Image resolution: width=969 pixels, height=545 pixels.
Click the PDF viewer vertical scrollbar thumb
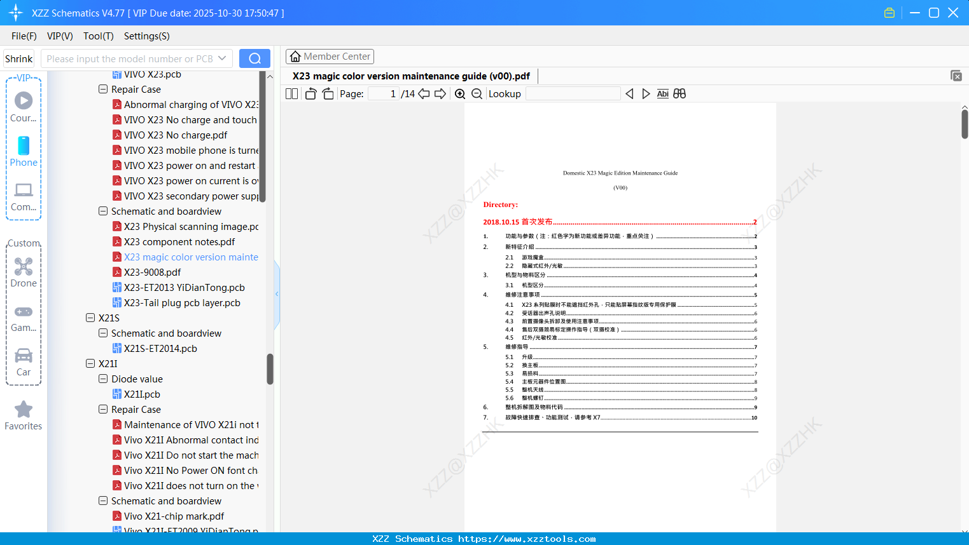[965, 124]
